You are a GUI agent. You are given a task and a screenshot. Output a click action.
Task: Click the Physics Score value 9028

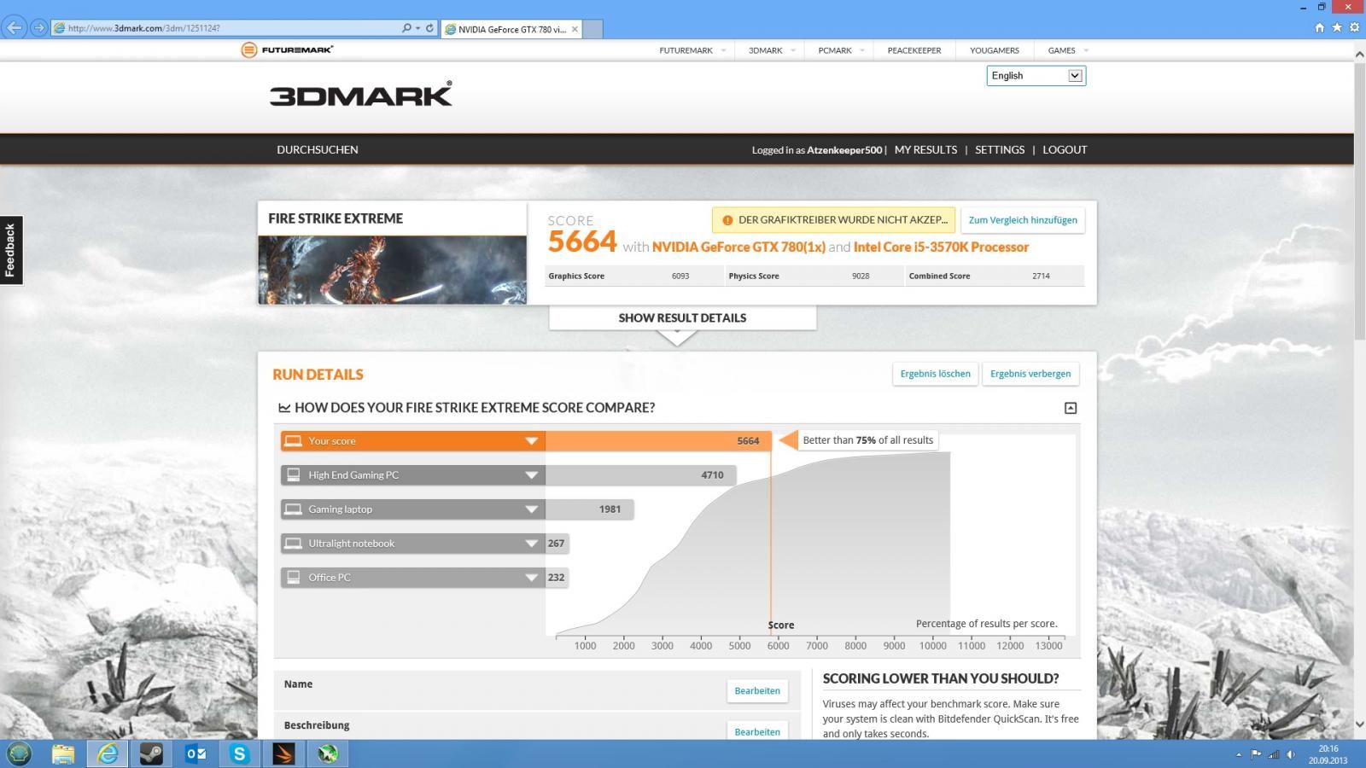[861, 276]
